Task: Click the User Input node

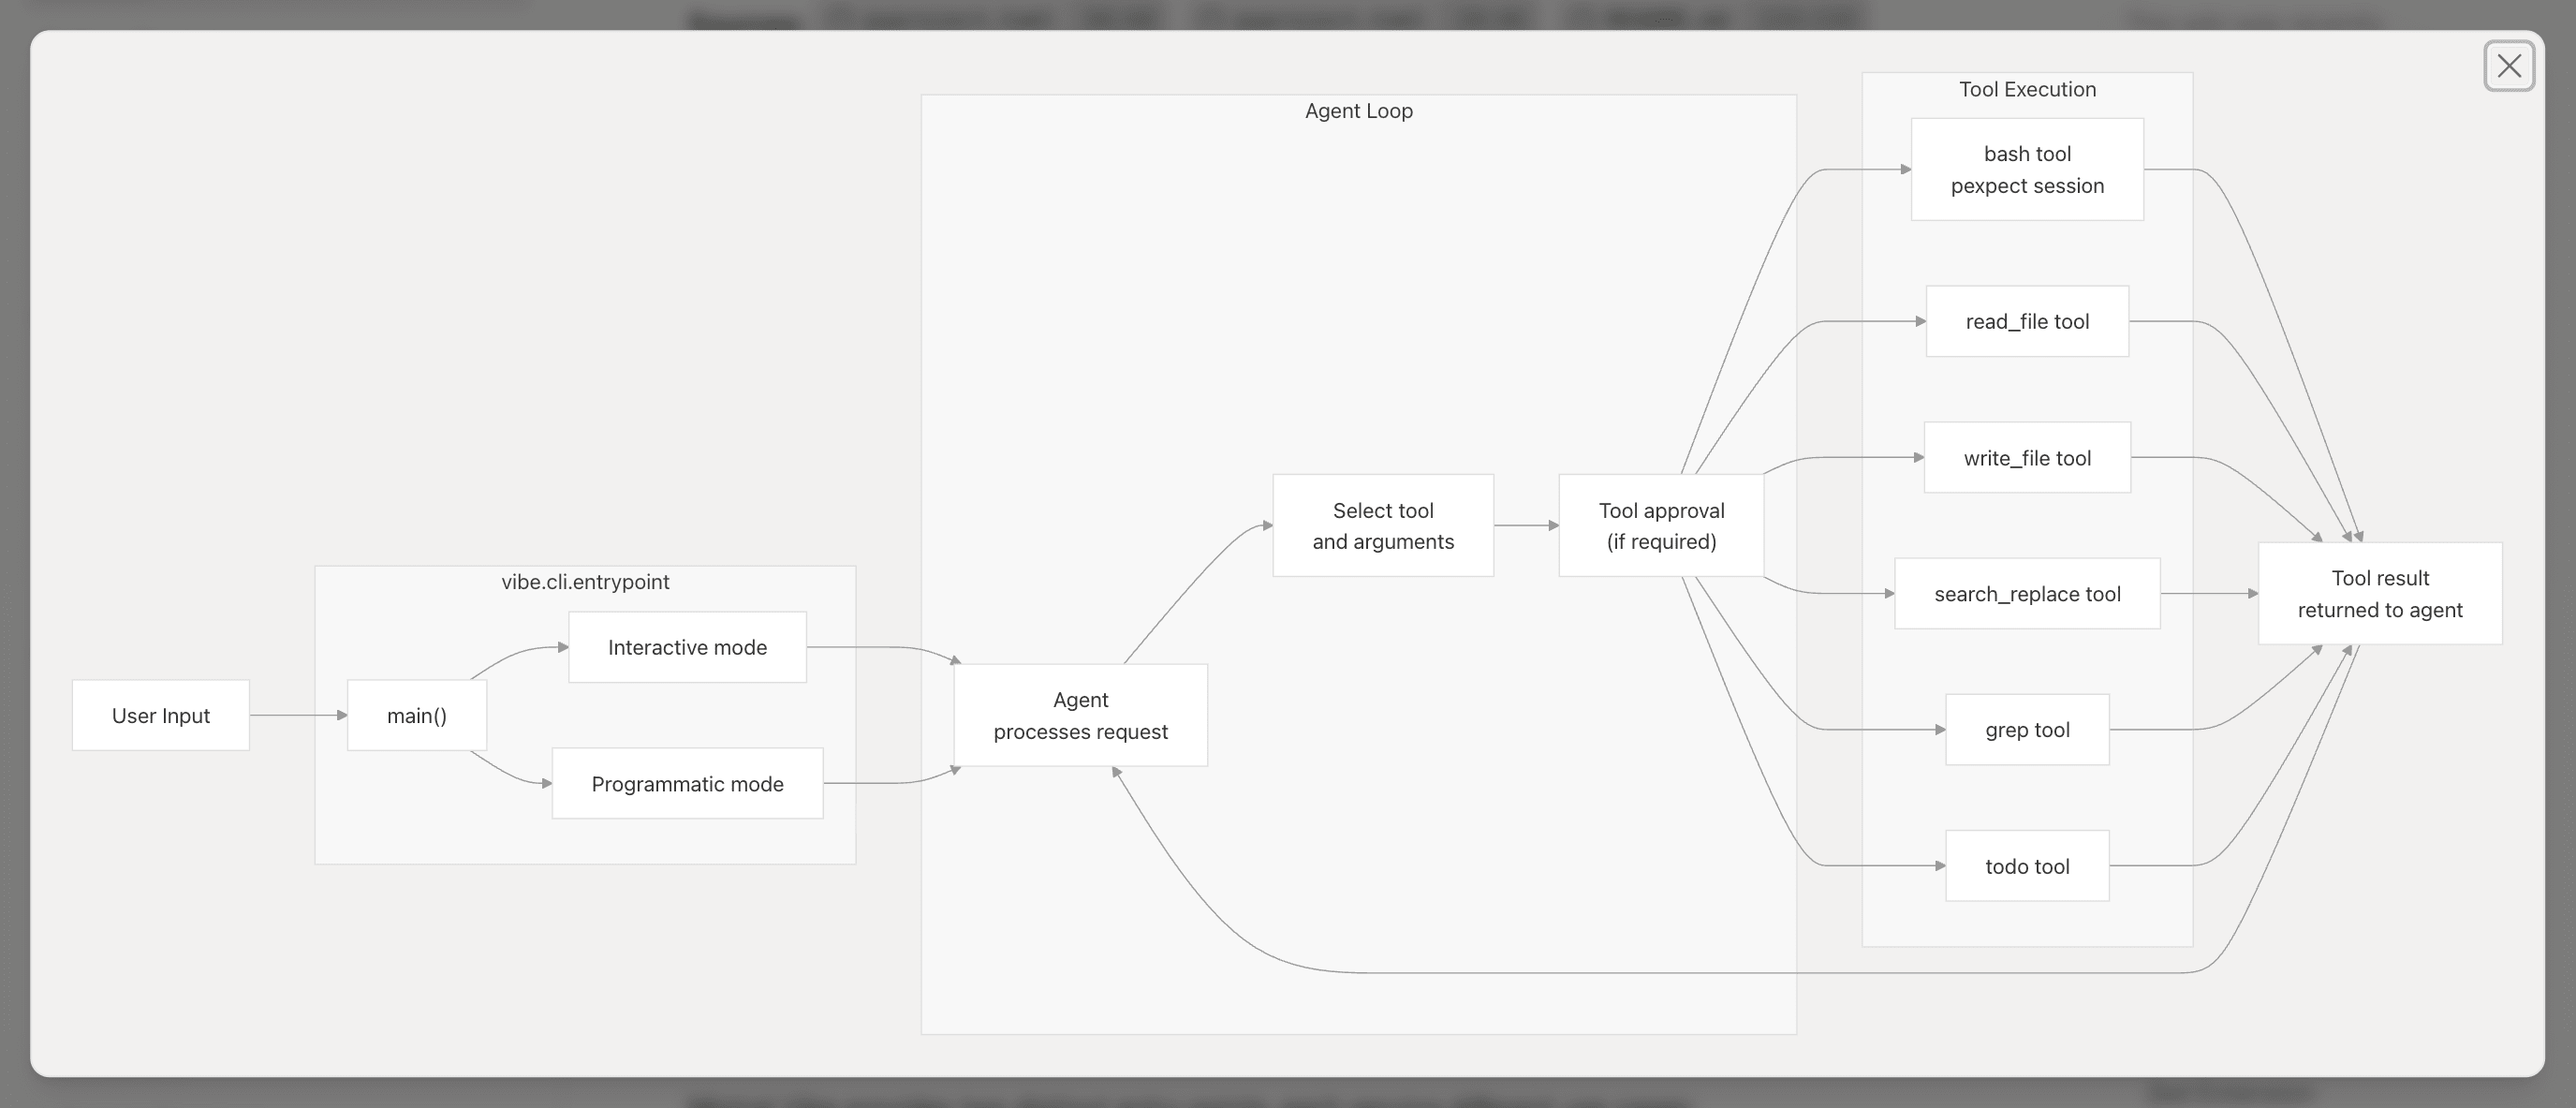Action: pos(160,715)
